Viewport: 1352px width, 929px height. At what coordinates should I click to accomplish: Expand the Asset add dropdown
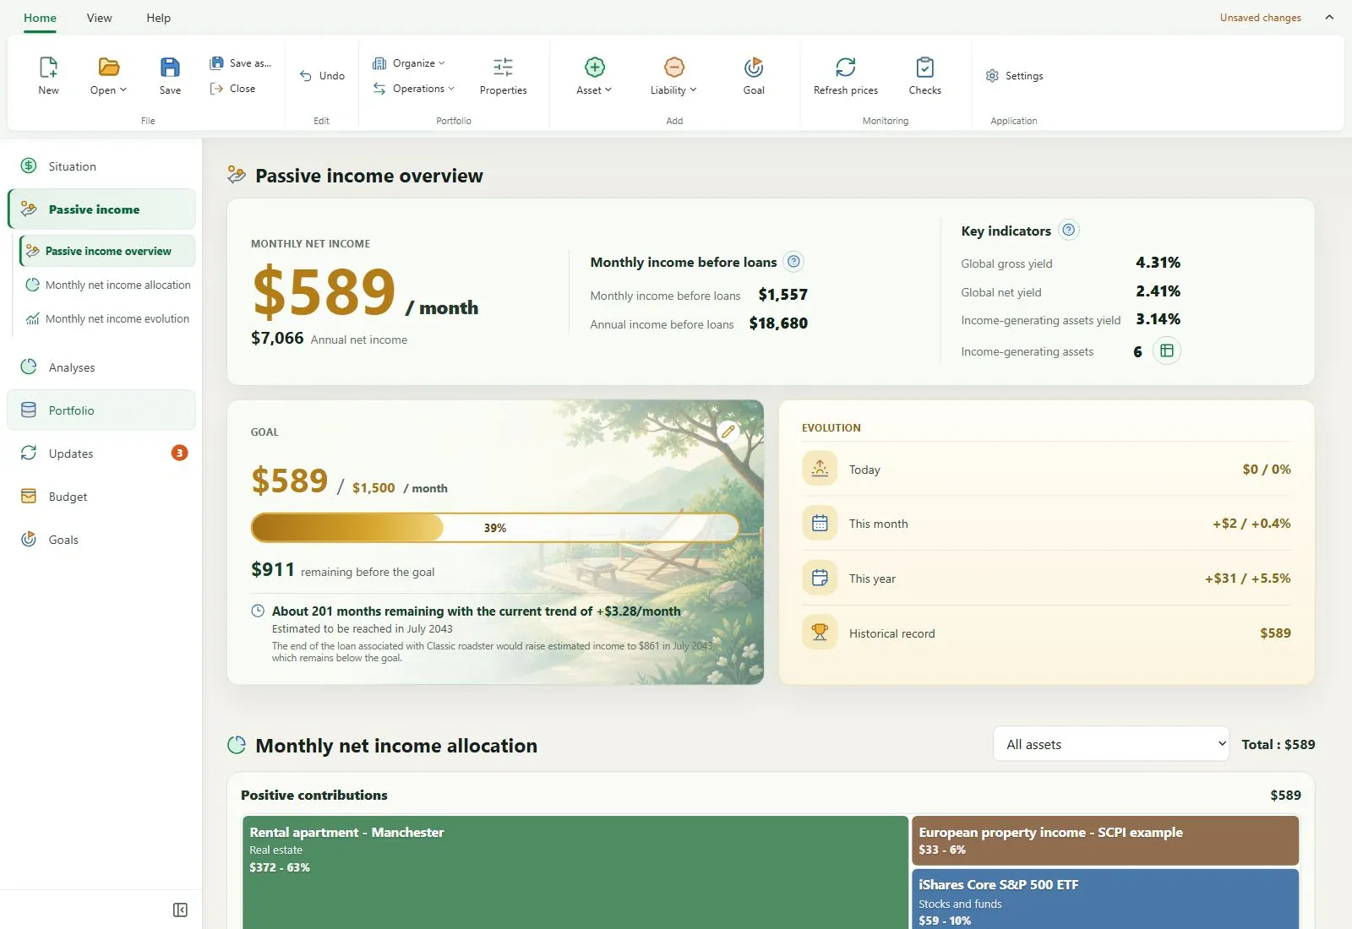(x=594, y=76)
